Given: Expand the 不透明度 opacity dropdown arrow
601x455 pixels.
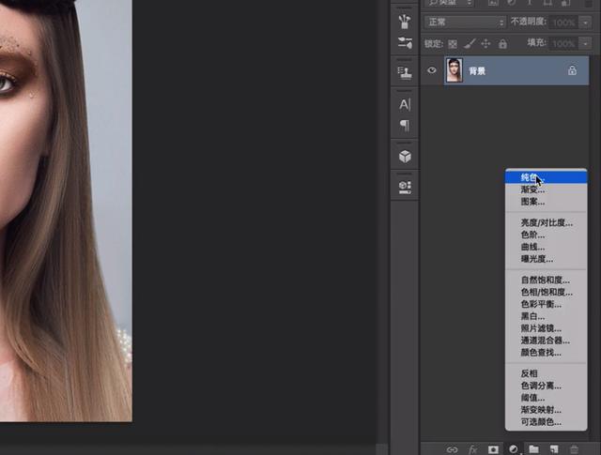Looking at the screenshot, I should tap(584, 22).
